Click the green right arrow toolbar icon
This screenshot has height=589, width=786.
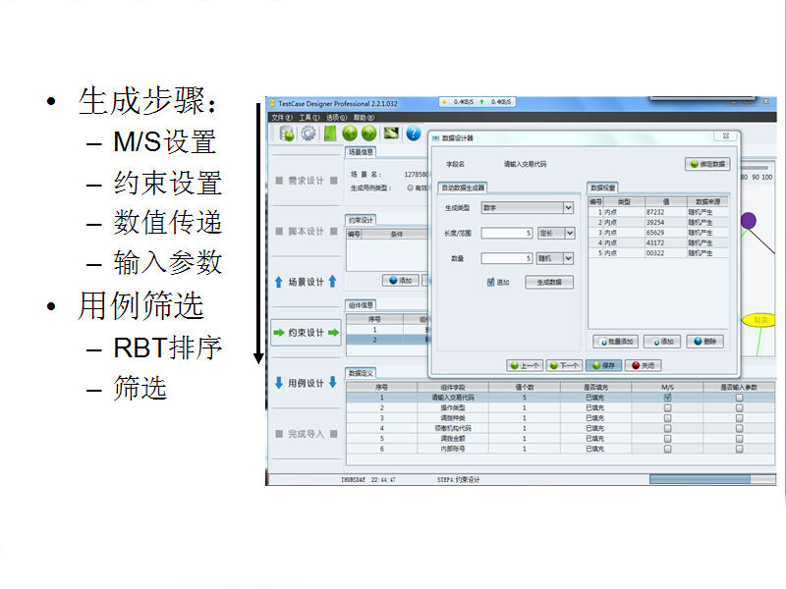(369, 134)
